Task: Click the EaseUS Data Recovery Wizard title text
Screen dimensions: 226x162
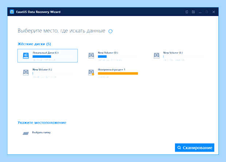Action: 38,12
